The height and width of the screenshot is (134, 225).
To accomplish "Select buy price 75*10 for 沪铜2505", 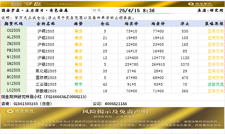I will coord(131,31).
